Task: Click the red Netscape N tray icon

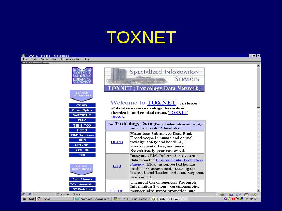Action: tap(233, 199)
